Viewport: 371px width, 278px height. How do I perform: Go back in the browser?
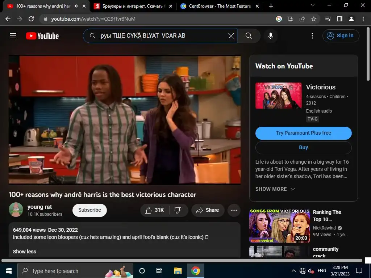click(8, 19)
